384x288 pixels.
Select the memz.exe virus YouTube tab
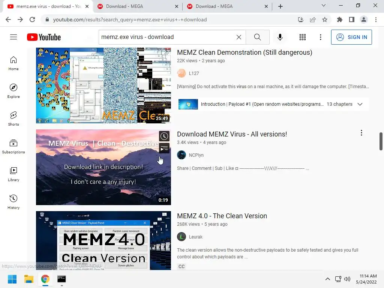pyautogui.click(x=48, y=6)
